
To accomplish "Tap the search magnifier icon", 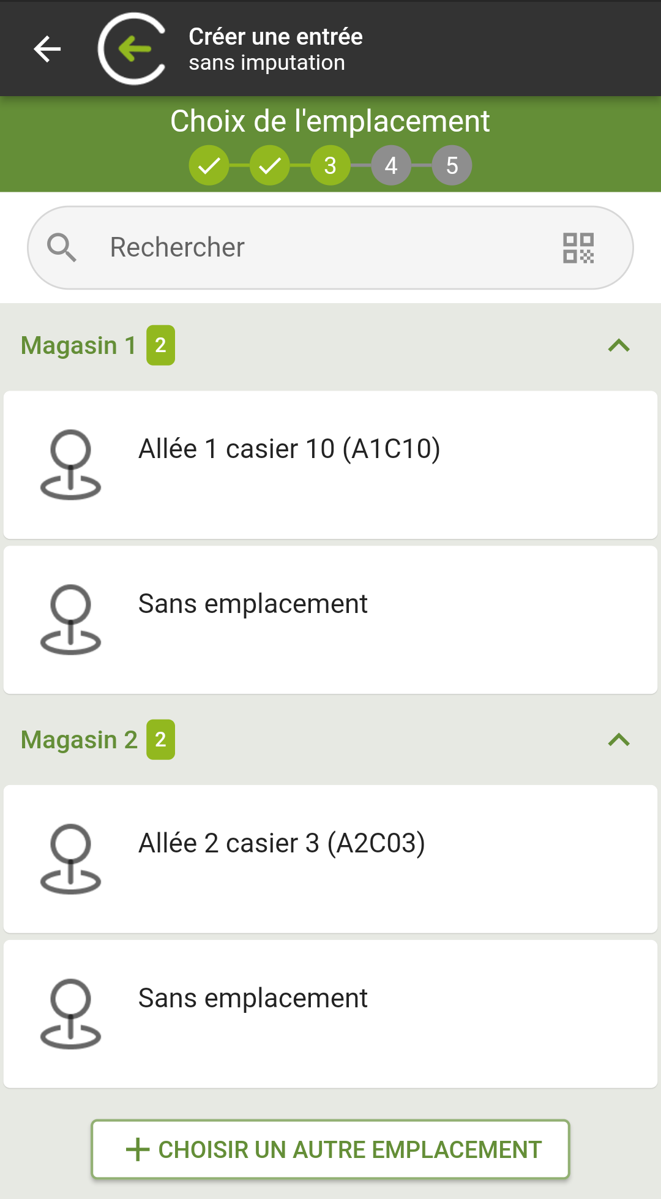I will point(62,248).
